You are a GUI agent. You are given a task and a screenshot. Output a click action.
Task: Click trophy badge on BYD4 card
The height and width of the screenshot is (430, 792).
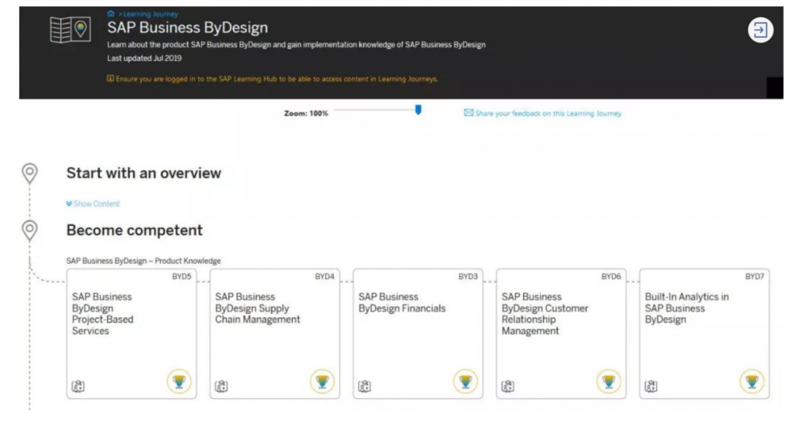(322, 382)
